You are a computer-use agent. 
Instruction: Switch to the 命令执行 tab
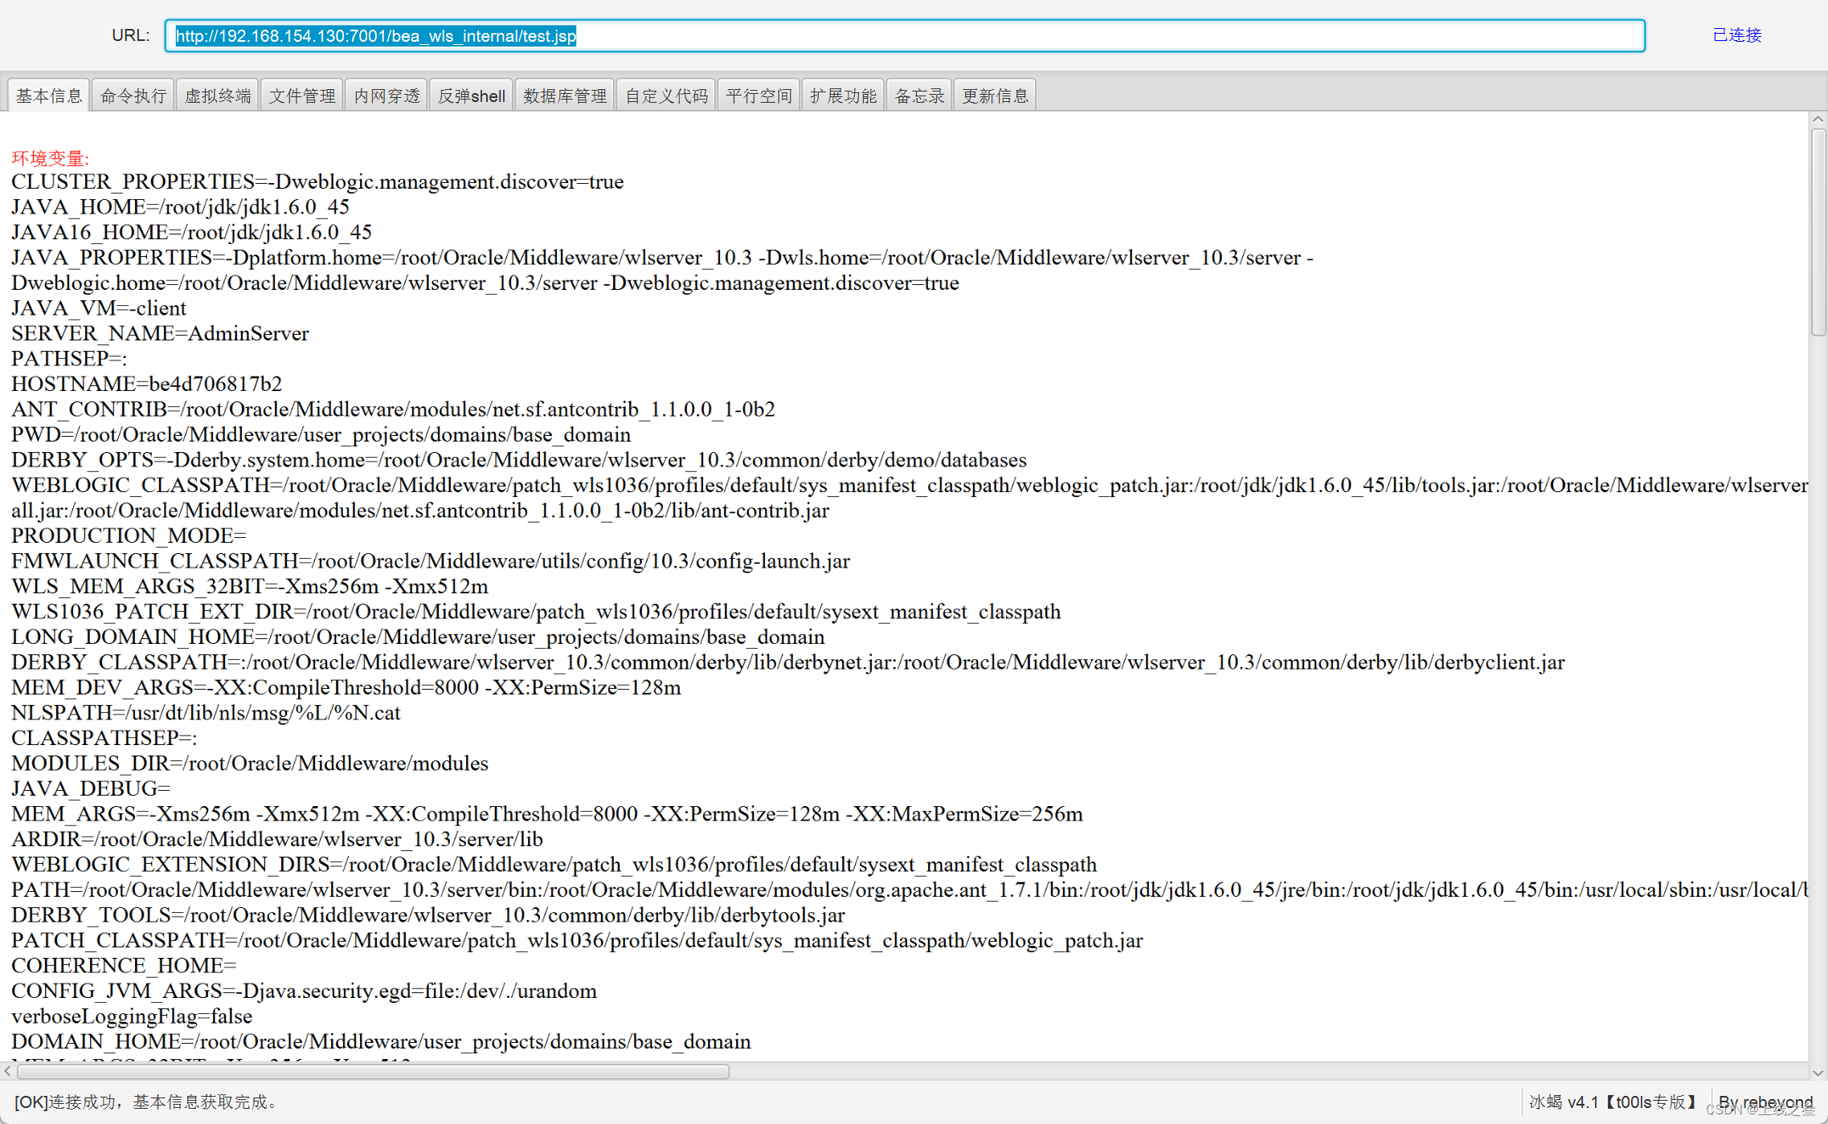click(x=133, y=96)
